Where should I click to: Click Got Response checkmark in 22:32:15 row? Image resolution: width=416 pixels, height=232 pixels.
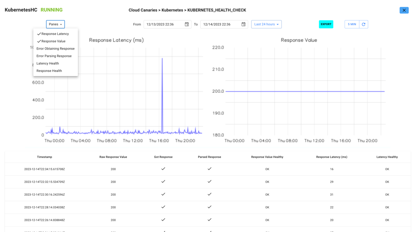click(163, 181)
